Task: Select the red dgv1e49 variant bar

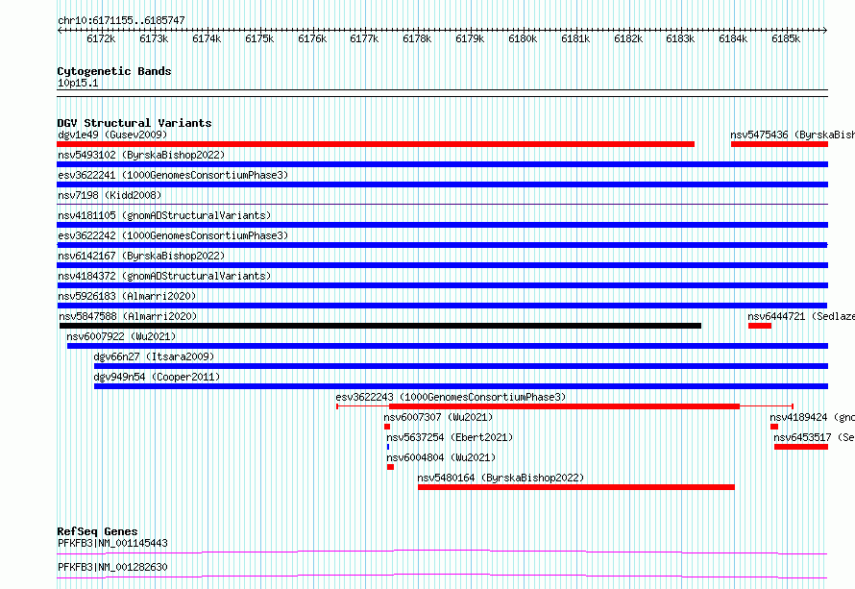Action: point(376,144)
